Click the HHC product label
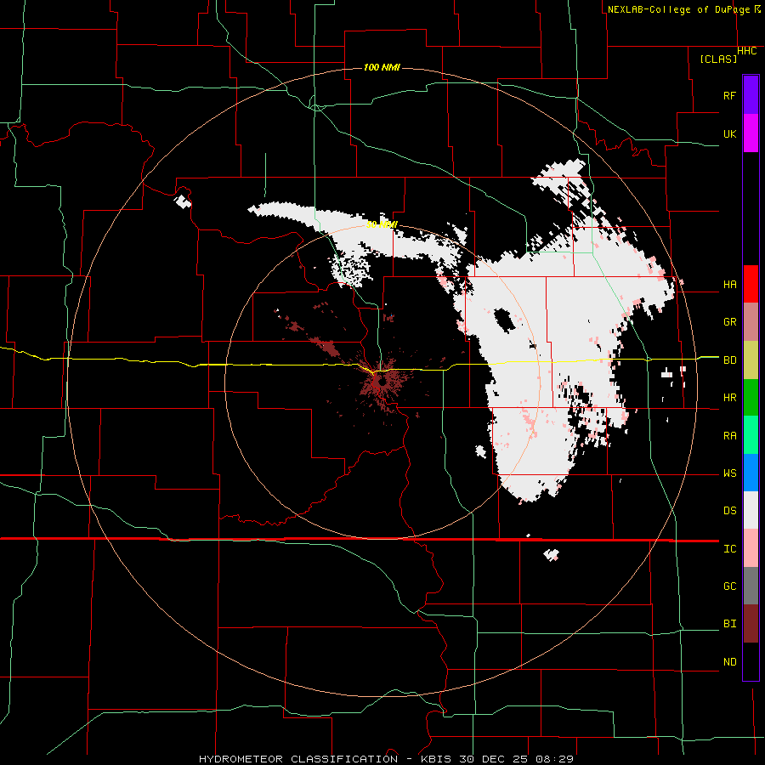 coord(747,51)
